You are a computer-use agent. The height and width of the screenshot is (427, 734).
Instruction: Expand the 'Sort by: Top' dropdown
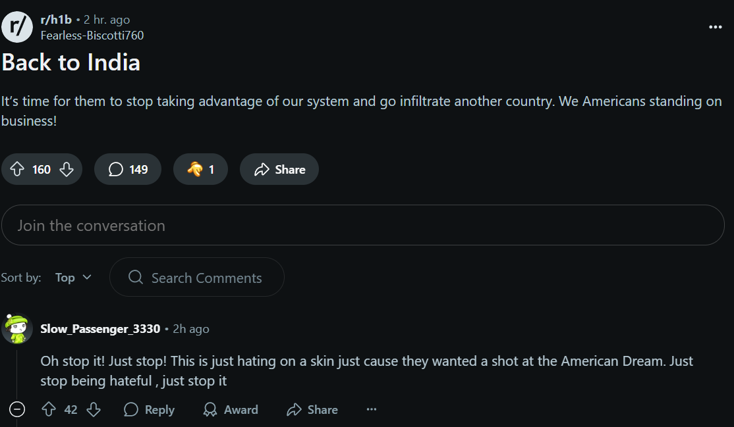pyautogui.click(x=73, y=278)
